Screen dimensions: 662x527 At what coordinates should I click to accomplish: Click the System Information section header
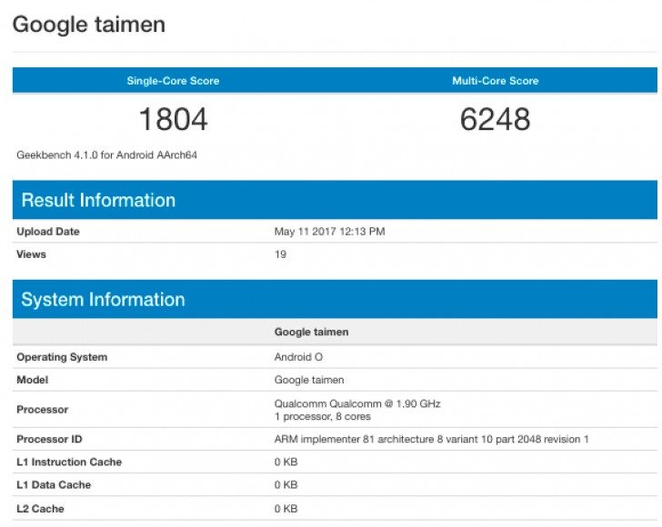[x=103, y=300]
